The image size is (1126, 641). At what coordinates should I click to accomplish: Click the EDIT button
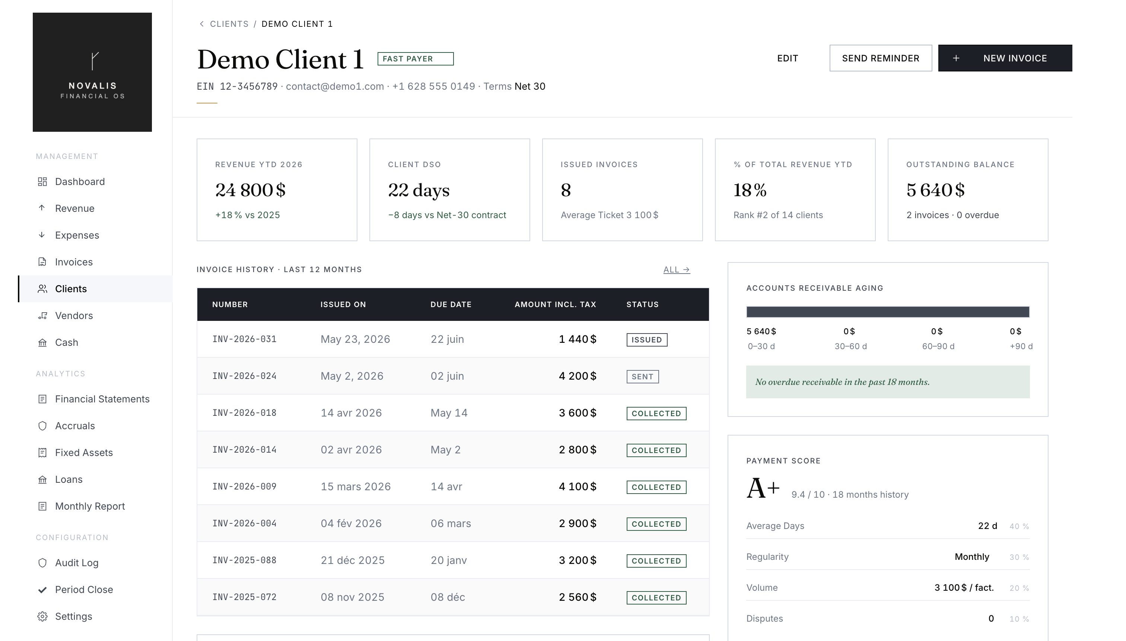tap(788, 58)
